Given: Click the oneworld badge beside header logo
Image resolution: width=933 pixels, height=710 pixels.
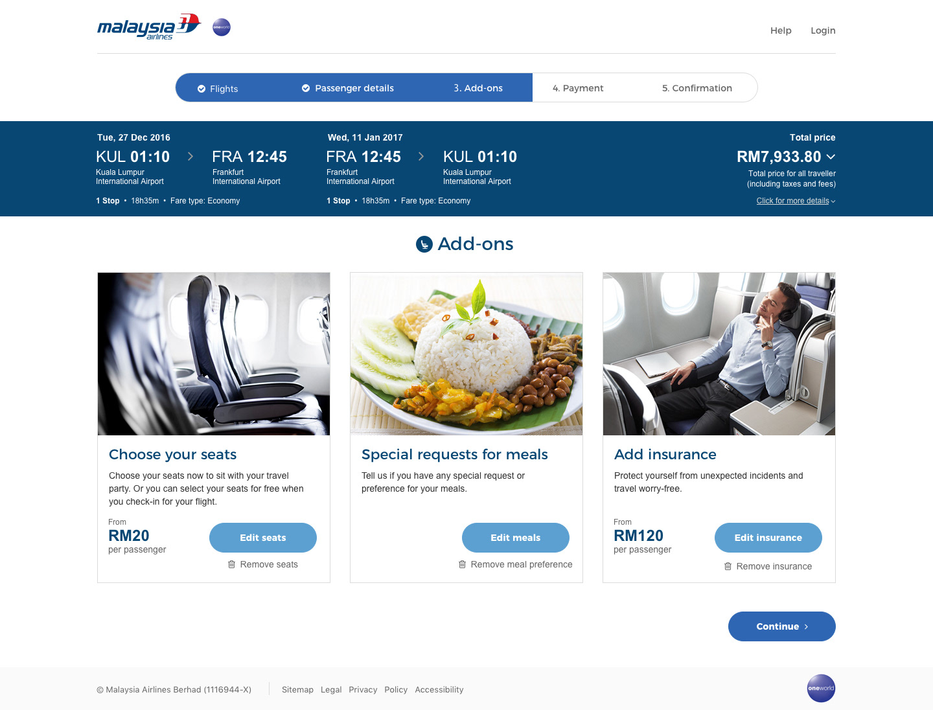Looking at the screenshot, I should (222, 27).
